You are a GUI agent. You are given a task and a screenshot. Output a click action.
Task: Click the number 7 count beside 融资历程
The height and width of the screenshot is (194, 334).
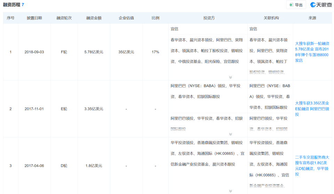(23, 5)
